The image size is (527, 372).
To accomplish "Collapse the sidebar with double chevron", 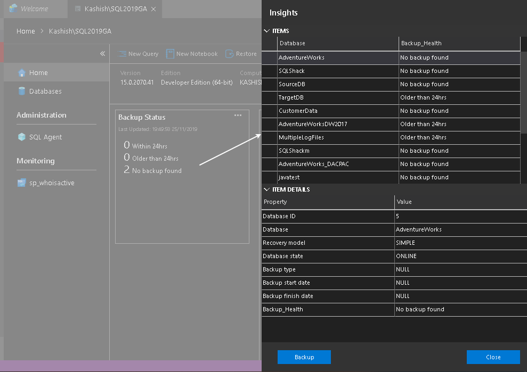I will [103, 54].
